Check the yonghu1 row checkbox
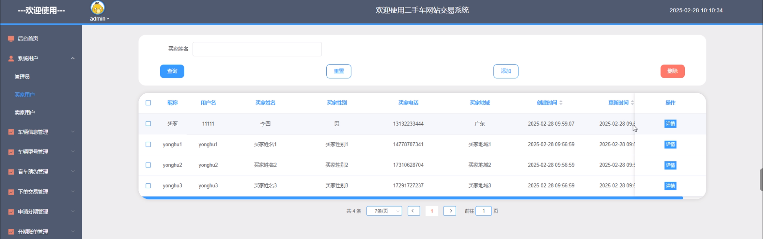 (x=148, y=144)
